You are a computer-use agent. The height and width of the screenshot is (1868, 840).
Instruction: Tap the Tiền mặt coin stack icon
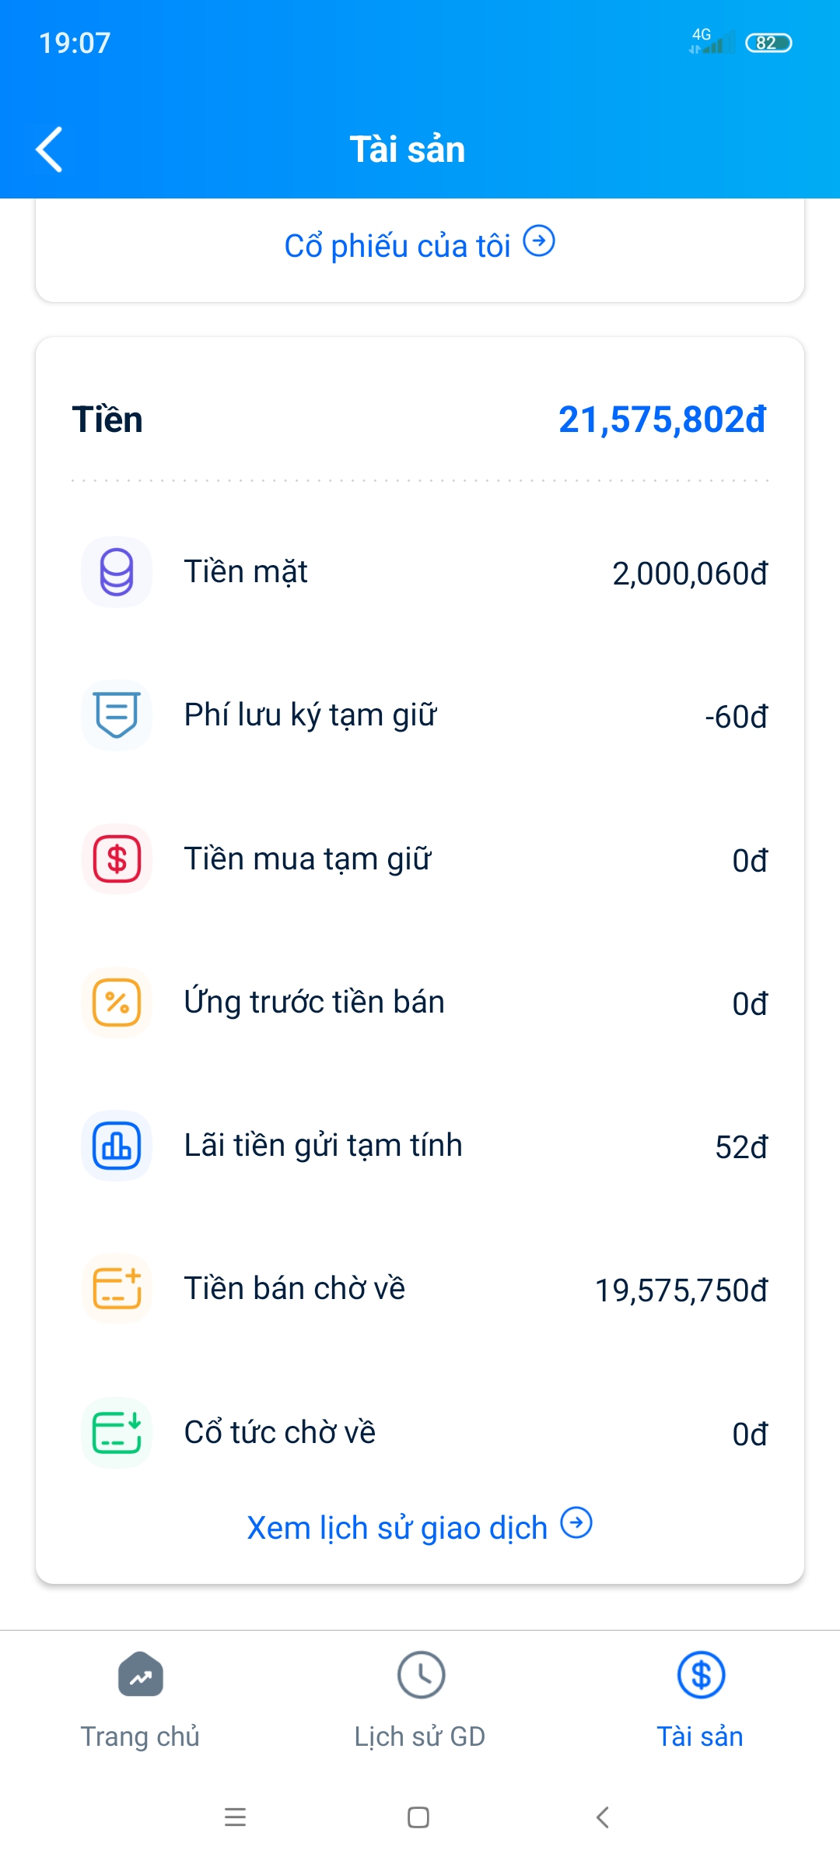[x=117, y=572]
